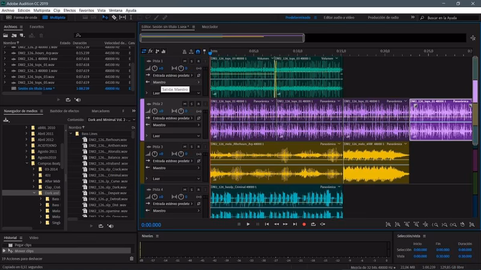Viewport: 481px width, 270px height.
Task: Click media browser shortcuts download icon
Action: [6, 119]
